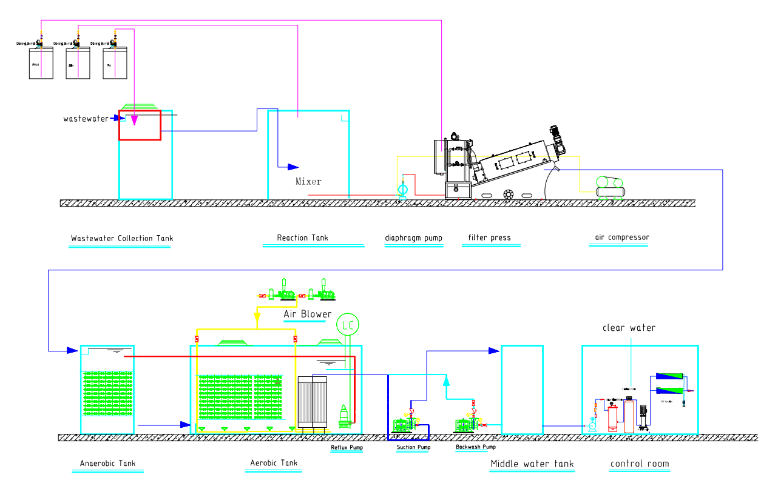Click the 'Backwash Pump' label
The height and width of the screenshot is (489, 778).
[x=476, y=447]
